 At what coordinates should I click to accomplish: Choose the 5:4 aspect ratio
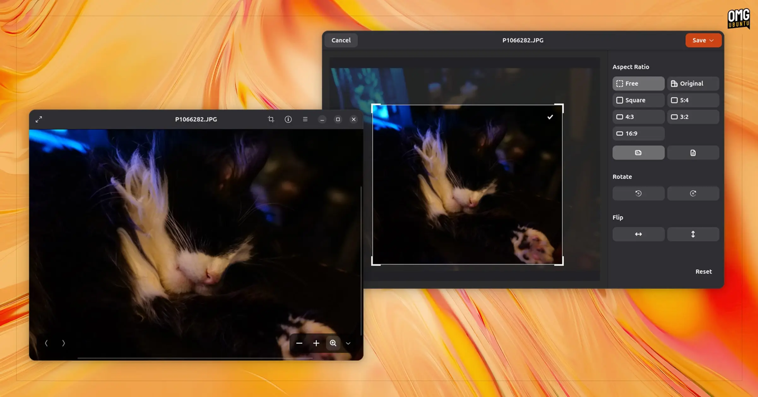coord(693,100)
